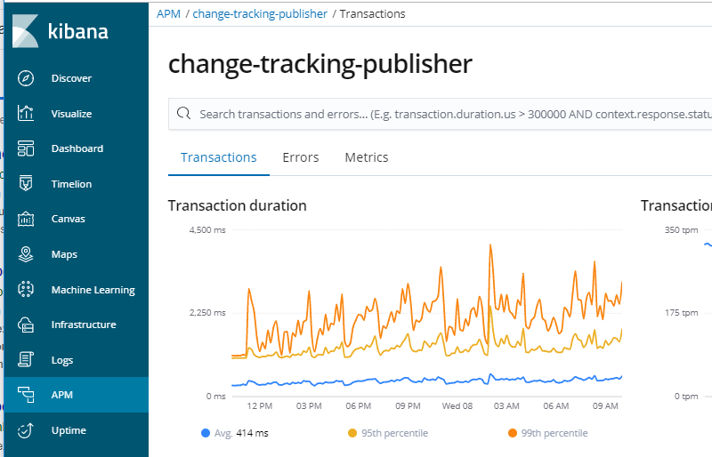
Task: Select Canvas label in sidebar
Action: point(69,219)
